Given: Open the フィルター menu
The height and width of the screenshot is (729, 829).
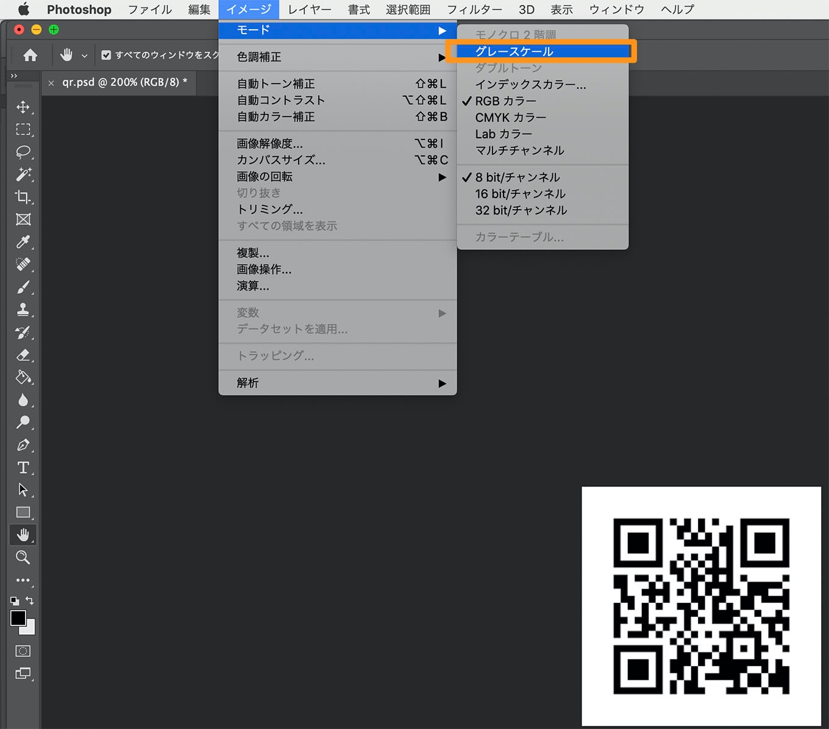Looking at the screenshot, I should [474, 9].
